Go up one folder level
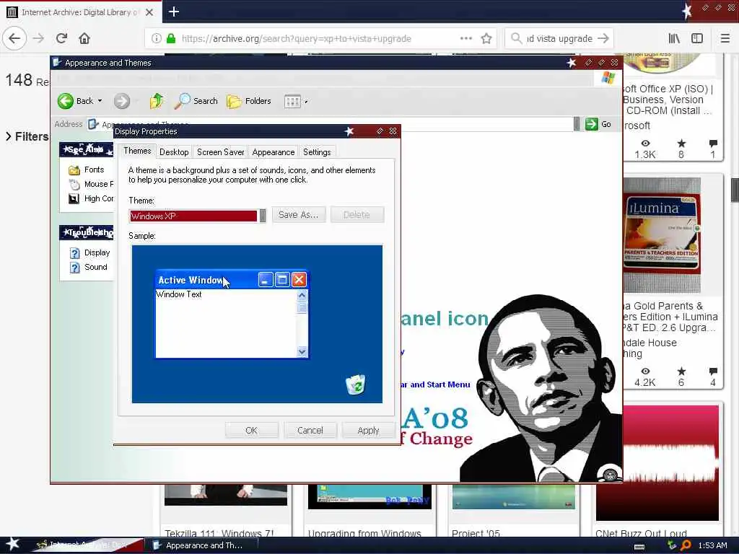This screenshot has width=739, height=554. [x=157, y=101]
